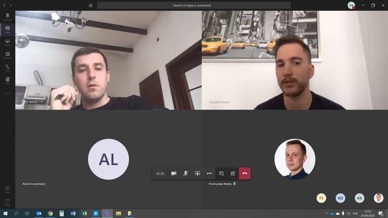Image resolution: width=388 pixels, height=218 pixels.
Task: Open Task View on the taskbar
Action: [x=27, y=213]
